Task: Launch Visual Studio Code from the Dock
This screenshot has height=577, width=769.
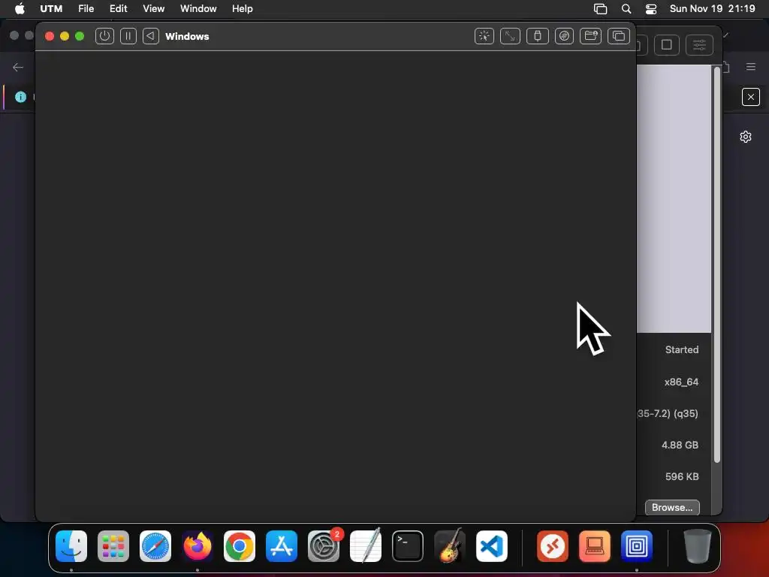Action: [491, 546]
